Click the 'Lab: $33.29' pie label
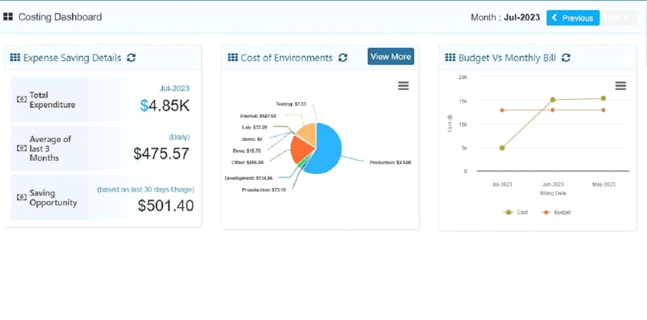This screenshot has width=647, height=320. [254, 127]
